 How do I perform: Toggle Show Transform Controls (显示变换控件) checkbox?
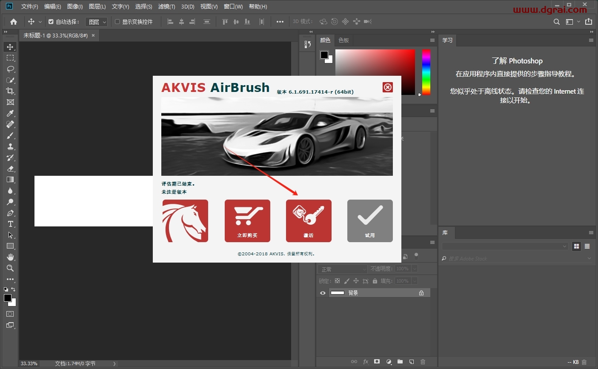[117, 22]
